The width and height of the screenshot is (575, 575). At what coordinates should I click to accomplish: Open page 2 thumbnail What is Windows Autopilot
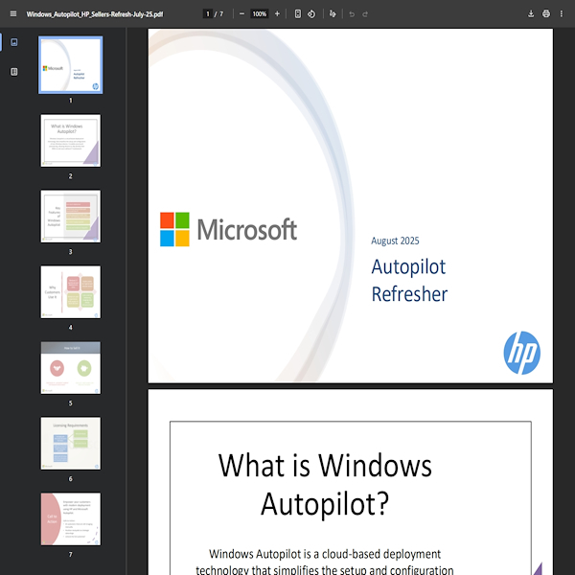tap(70, 141)
